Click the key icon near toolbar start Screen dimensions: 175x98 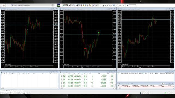click(x=4, y=5)
